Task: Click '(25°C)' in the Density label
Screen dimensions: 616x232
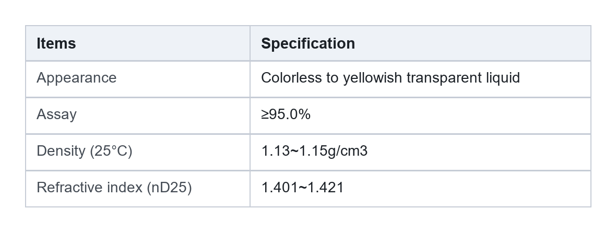Action: point(111,151)
